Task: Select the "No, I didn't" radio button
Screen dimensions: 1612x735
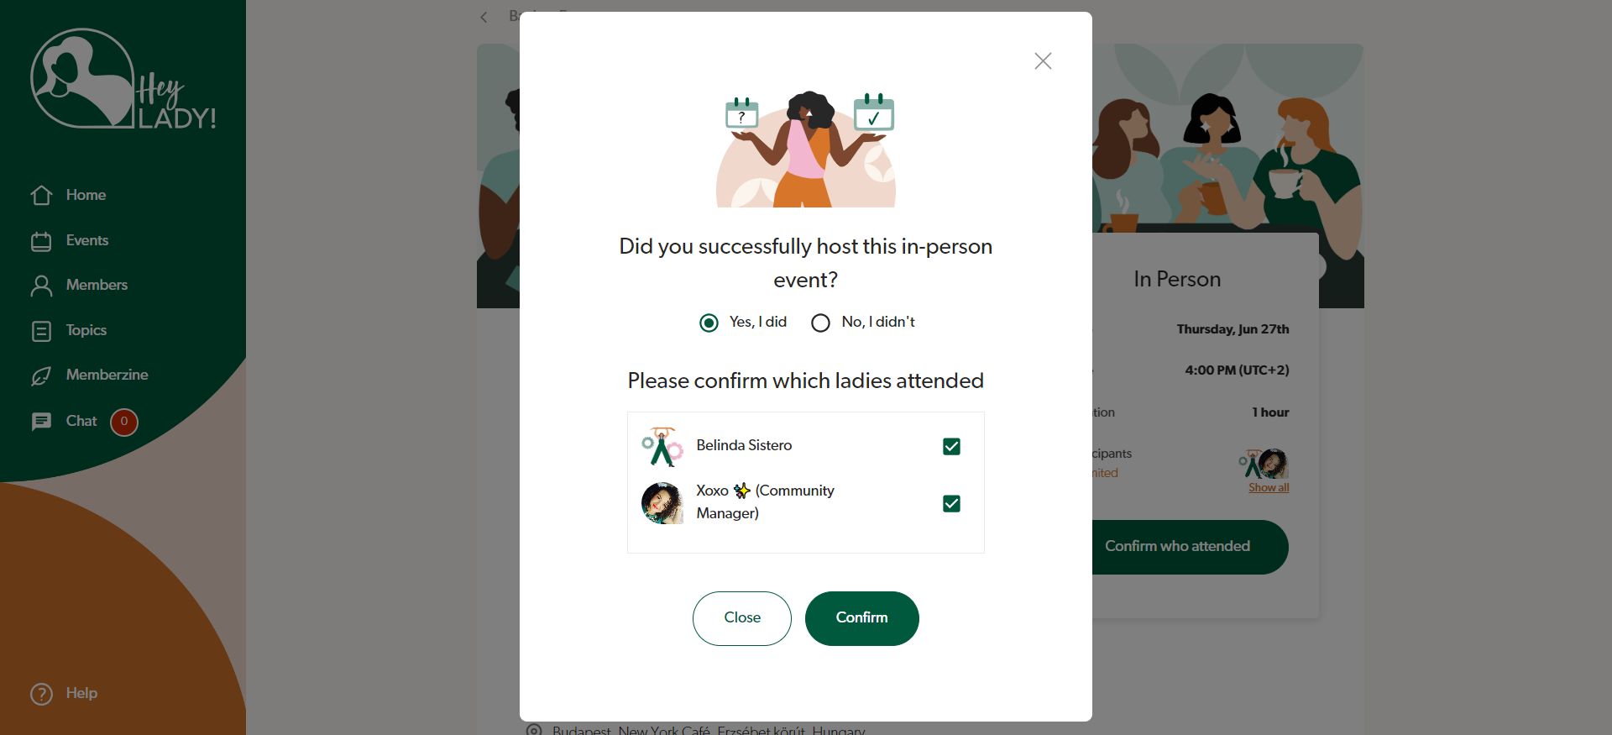Action: (820, 323)
